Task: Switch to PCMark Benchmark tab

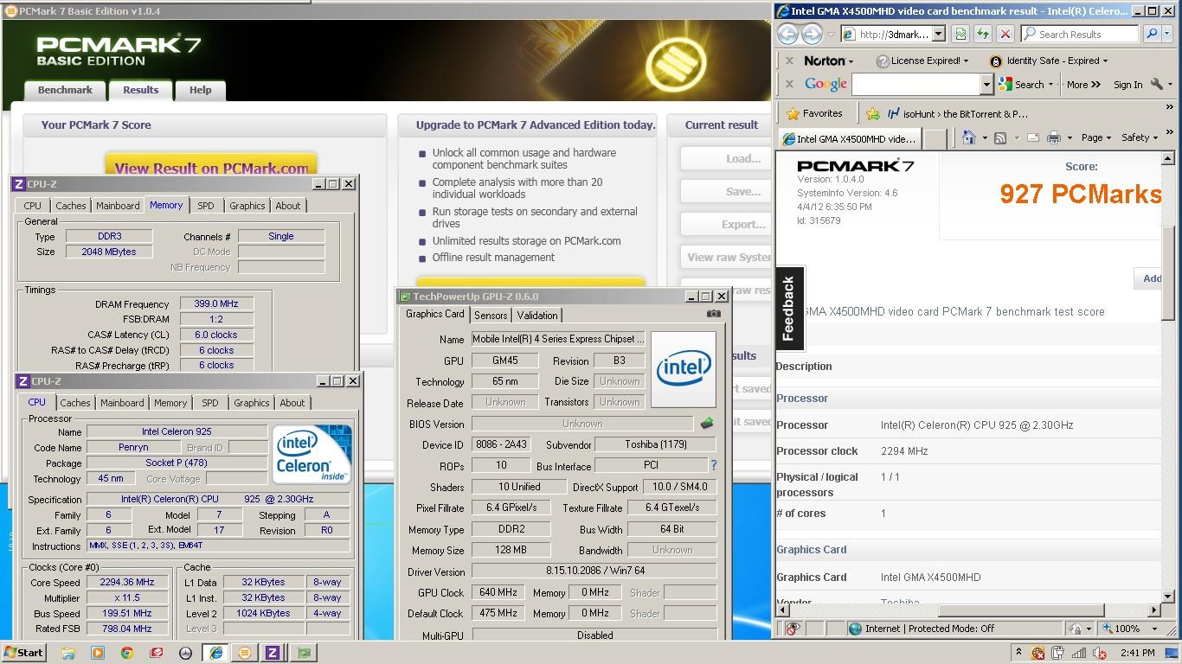Action: tap(65, 90)
